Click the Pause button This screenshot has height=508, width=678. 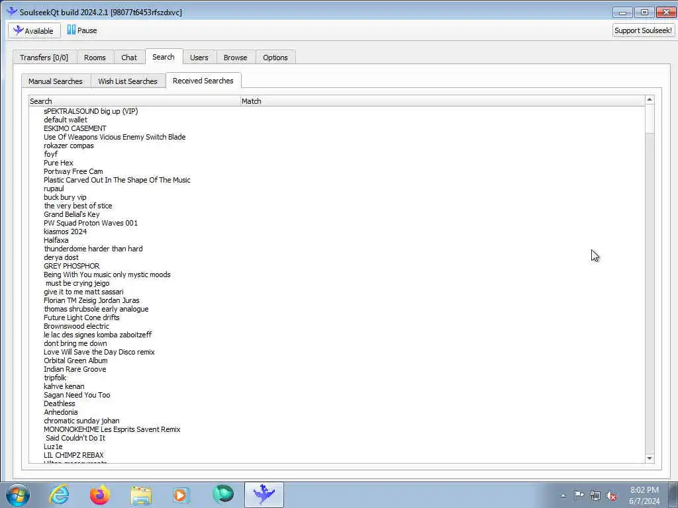coord(82,30)
